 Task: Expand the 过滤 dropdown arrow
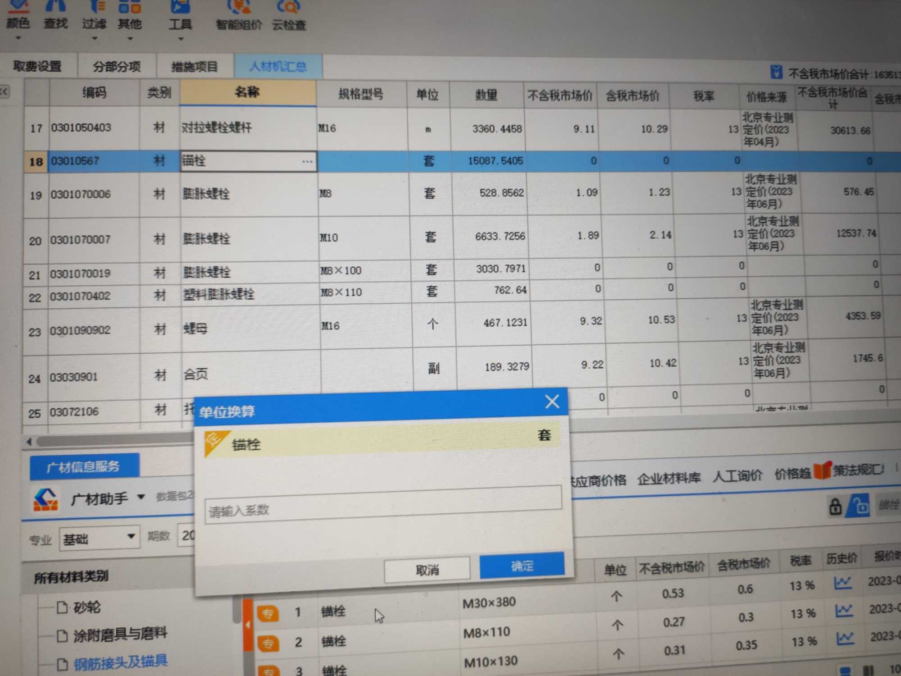click(95, 38)
